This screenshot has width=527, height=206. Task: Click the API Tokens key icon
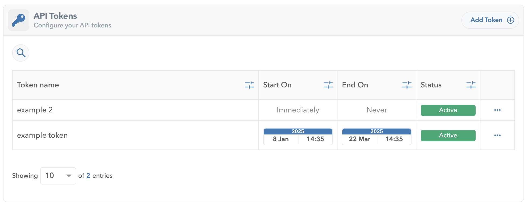pos(19,20)
